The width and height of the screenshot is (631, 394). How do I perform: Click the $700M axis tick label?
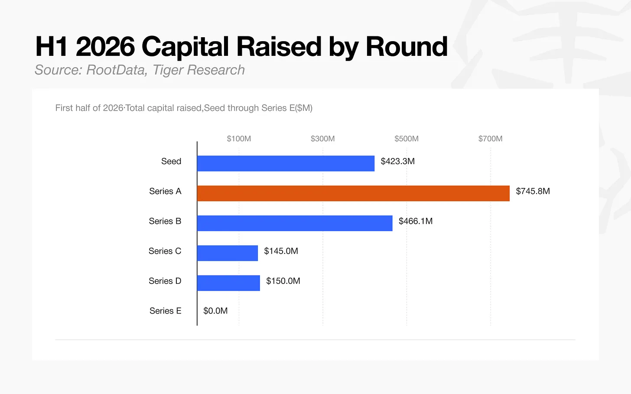(491, 139)
